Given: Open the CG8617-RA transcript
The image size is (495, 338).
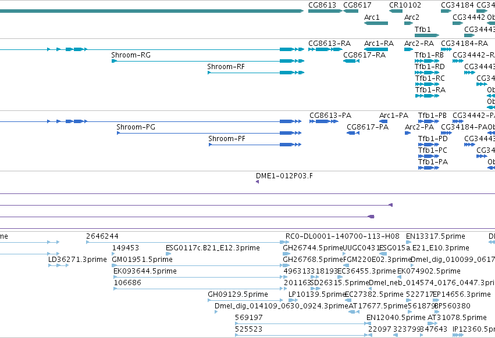Looking at the screenshot, I should [351, 61].
